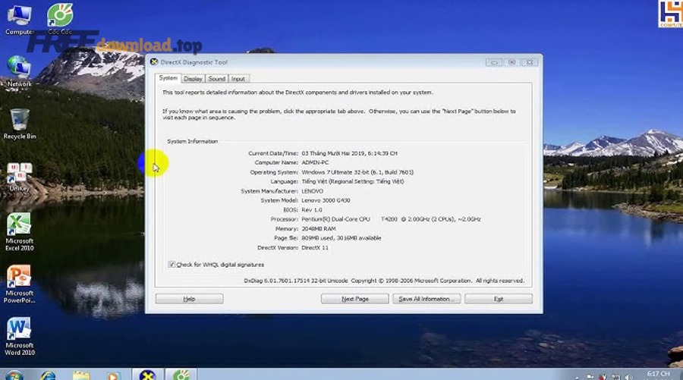The image size is (683, 380).
Task: Select the Recycle Bin icon
Action: [x=20, y=124]
